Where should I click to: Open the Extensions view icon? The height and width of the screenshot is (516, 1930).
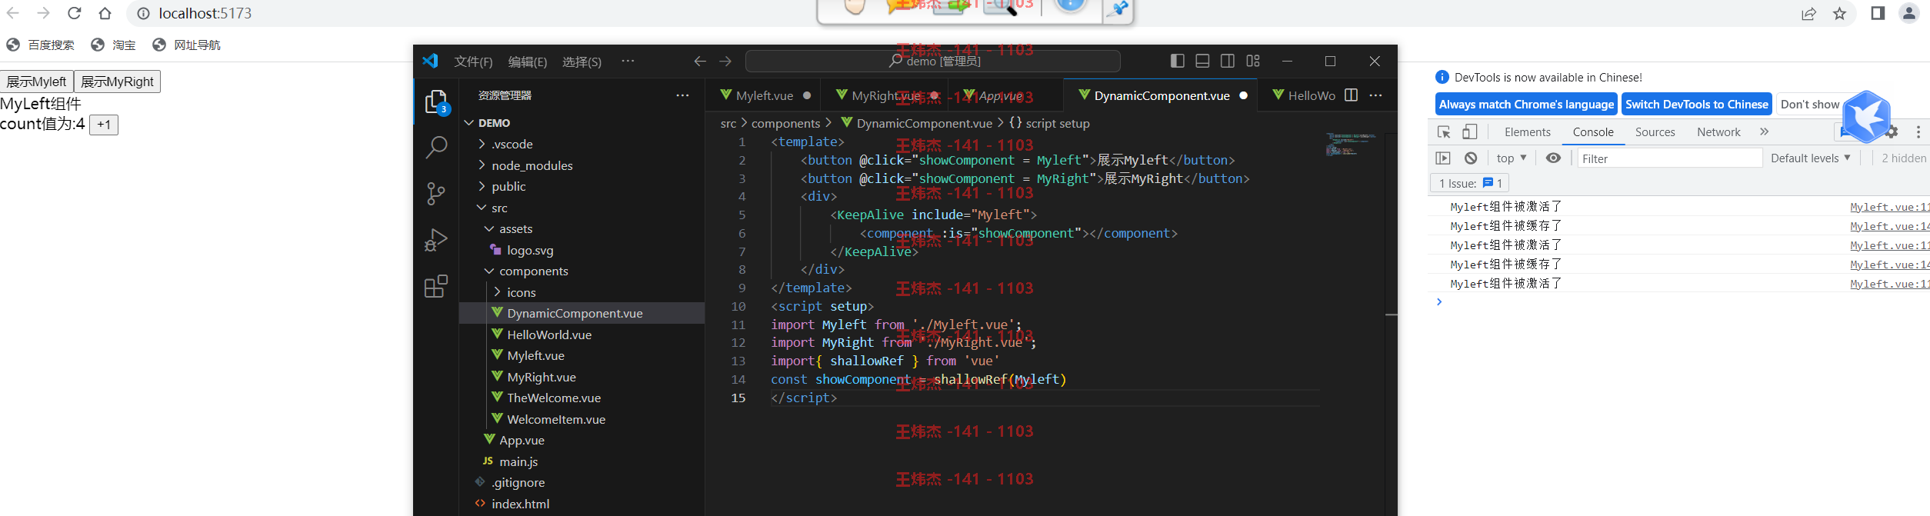pyautogui.click(x=436, y=286)
